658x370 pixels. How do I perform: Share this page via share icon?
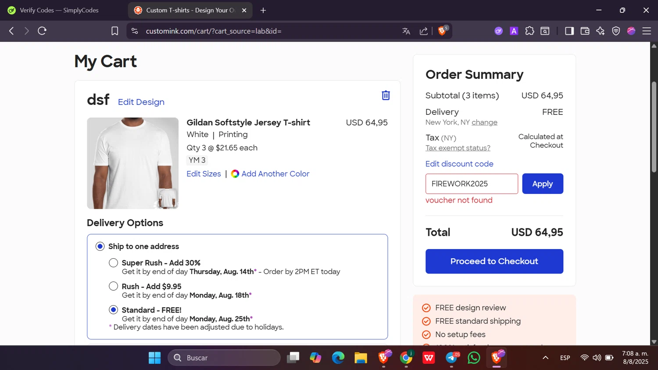click(424, 31)
